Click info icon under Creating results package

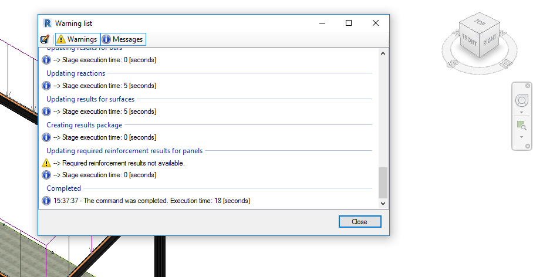point(46,137)
